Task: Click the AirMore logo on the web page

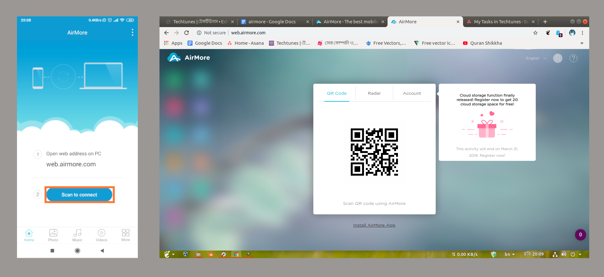Action: tap(189, 58)
